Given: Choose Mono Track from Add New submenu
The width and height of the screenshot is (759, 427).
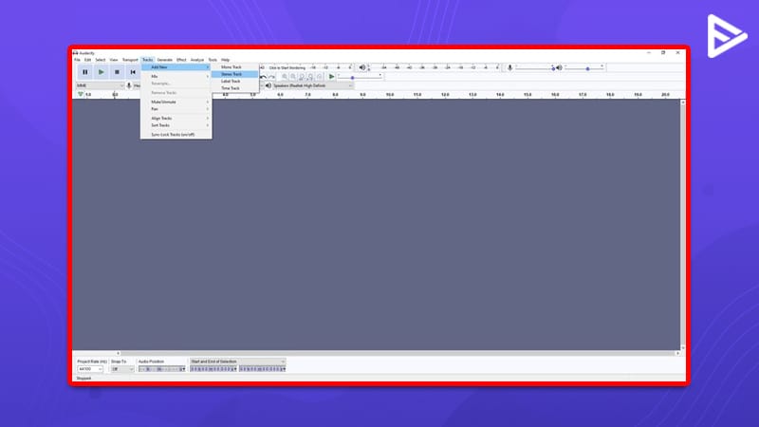Looking at the screenshot, I should (234, 66).
